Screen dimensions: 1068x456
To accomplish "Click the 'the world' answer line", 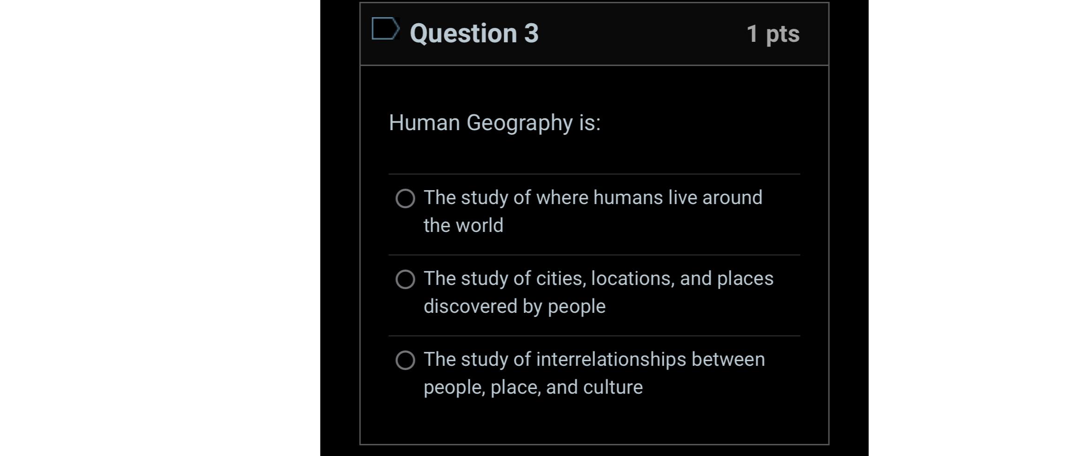I will click(463, 225).
